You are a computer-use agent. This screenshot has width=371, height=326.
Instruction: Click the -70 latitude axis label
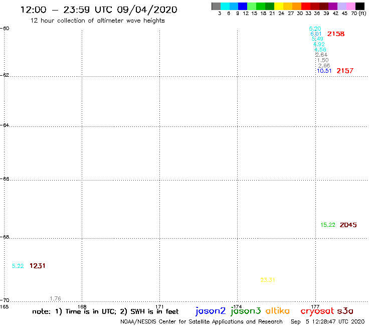point(5,300)
